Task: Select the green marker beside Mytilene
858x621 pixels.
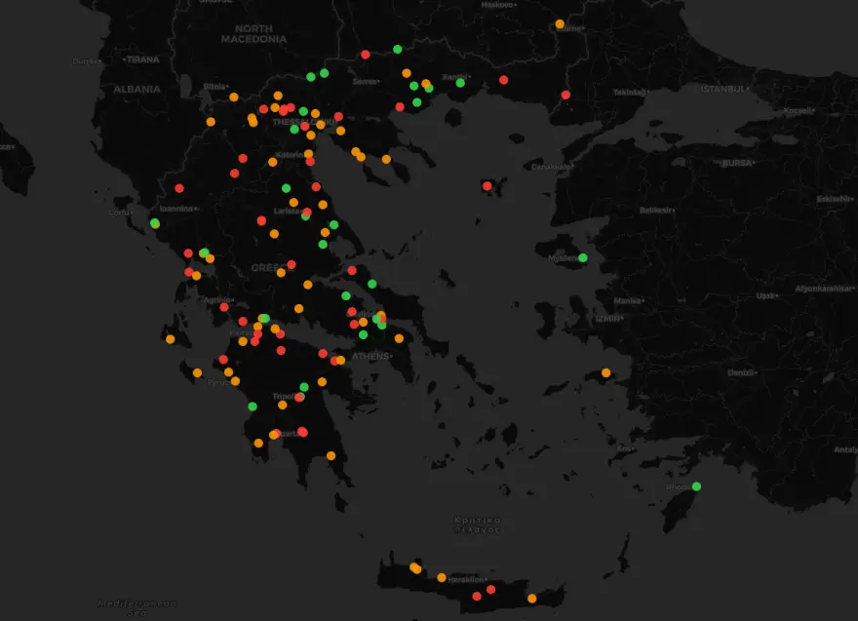Action: click(582, 258)
